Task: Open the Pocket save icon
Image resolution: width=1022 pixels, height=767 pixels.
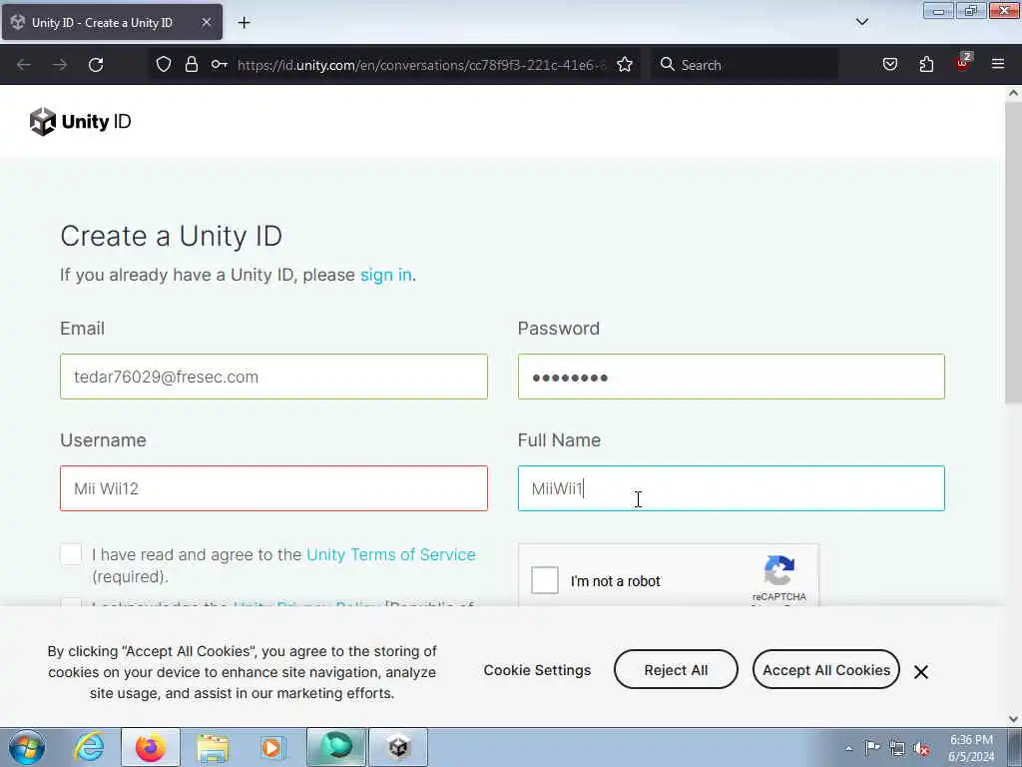Action: pos(889,64)
